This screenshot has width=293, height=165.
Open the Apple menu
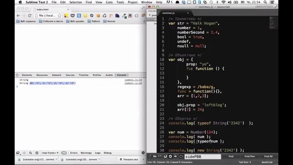20,2
